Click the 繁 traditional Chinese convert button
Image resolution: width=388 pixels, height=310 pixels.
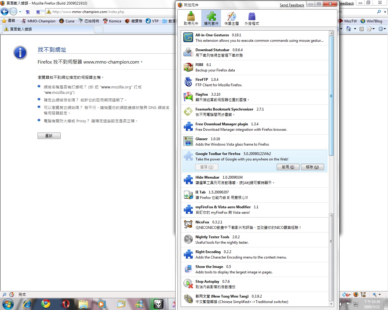[x=28, y=12]
